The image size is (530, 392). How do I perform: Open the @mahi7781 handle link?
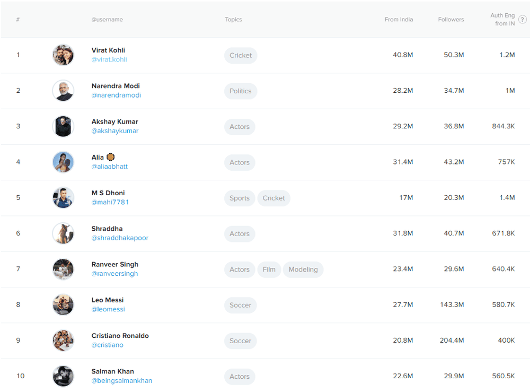click(110, 202)
